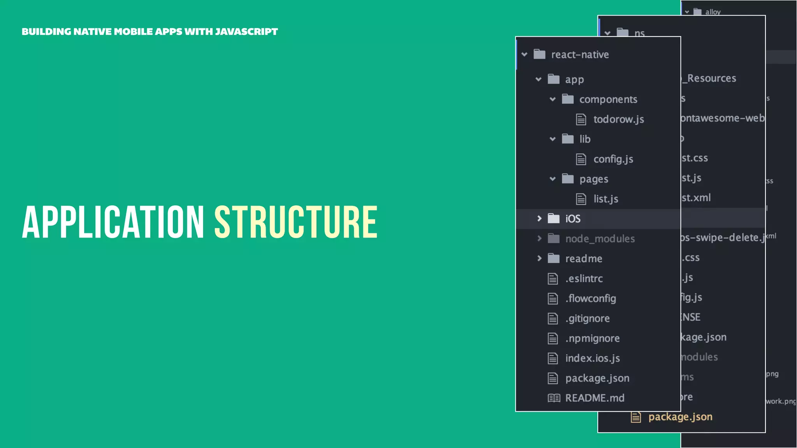Click the front panel package.json file icon
The height and width of the screenshot is (448, 797).
(553, 378)
